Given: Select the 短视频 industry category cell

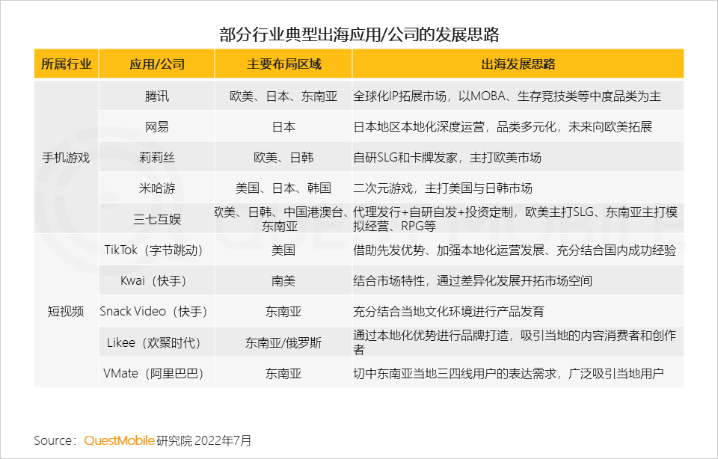Looking at the screenshot, I should 64,312.
